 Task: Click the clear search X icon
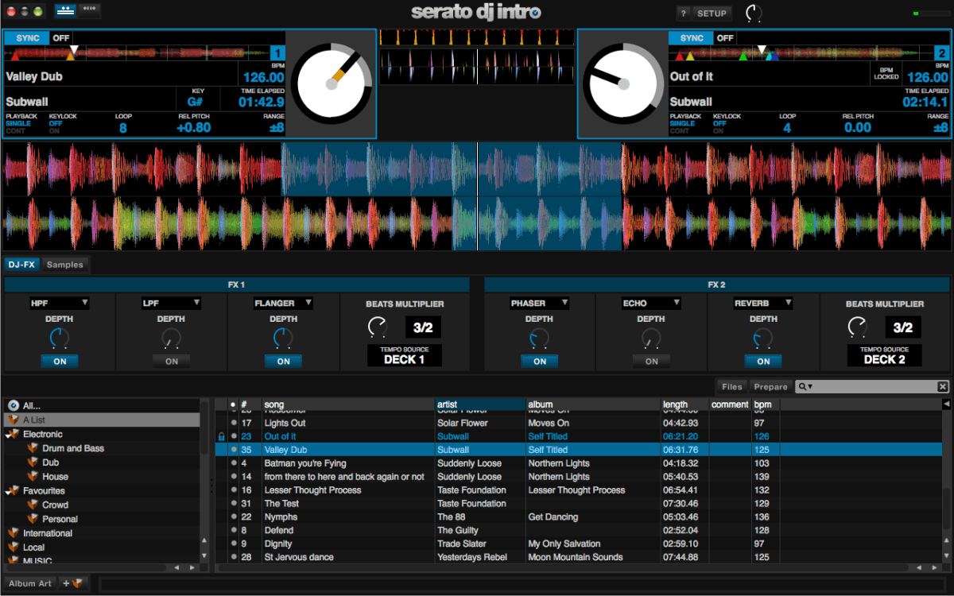pos(942,387)
